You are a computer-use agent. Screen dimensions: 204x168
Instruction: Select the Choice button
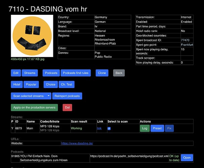[51, 84]
